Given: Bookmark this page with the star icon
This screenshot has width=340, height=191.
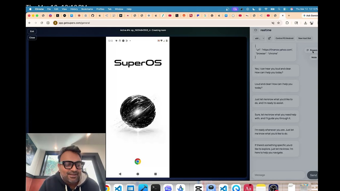Looking at the screenshot, I should tap(278, 23).
